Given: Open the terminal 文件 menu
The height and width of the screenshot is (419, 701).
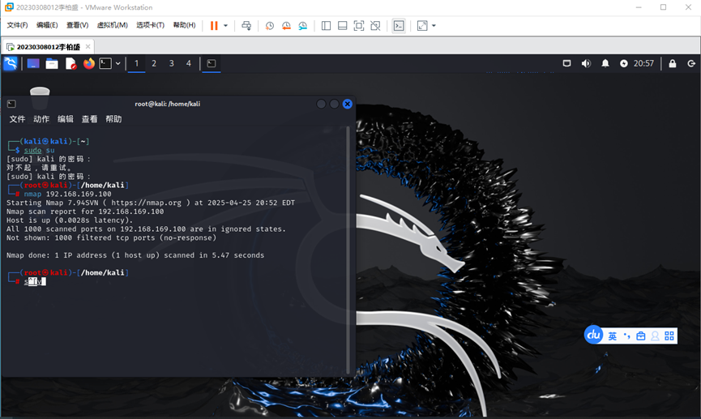Looking at the screenshot, I should click(x=18, y=119).
